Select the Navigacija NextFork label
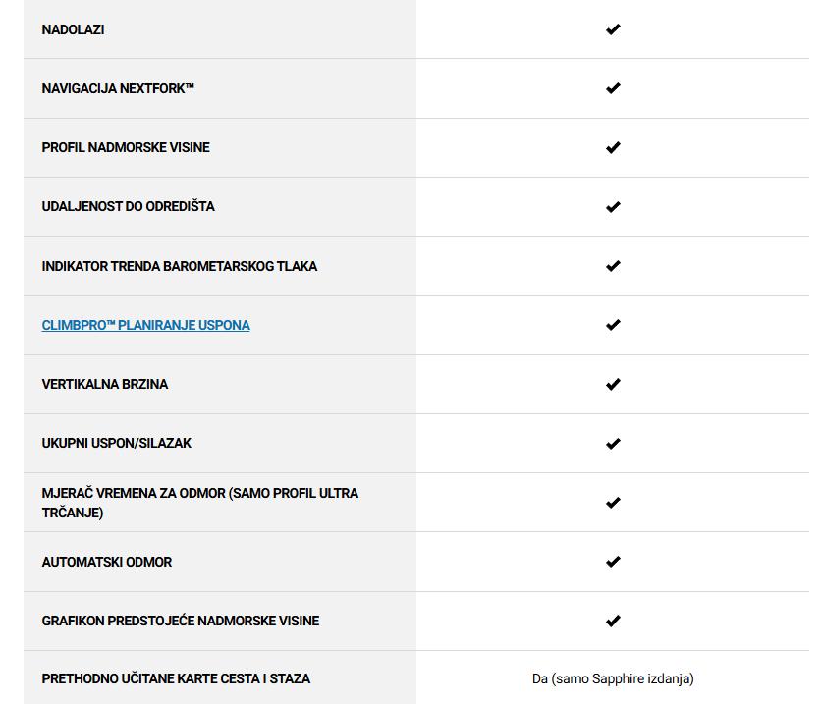Image resolution: width=822 pixels, height=704 pixels. (x=118, y=88)
